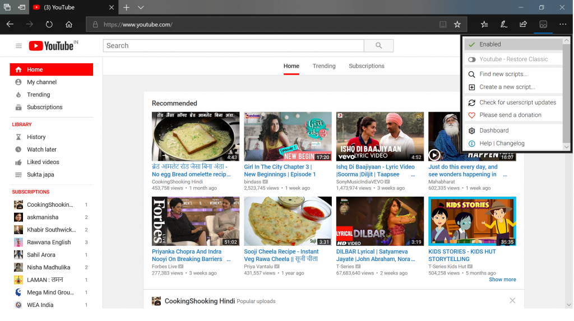Close the YouTube browser tab

pos(112,7)
